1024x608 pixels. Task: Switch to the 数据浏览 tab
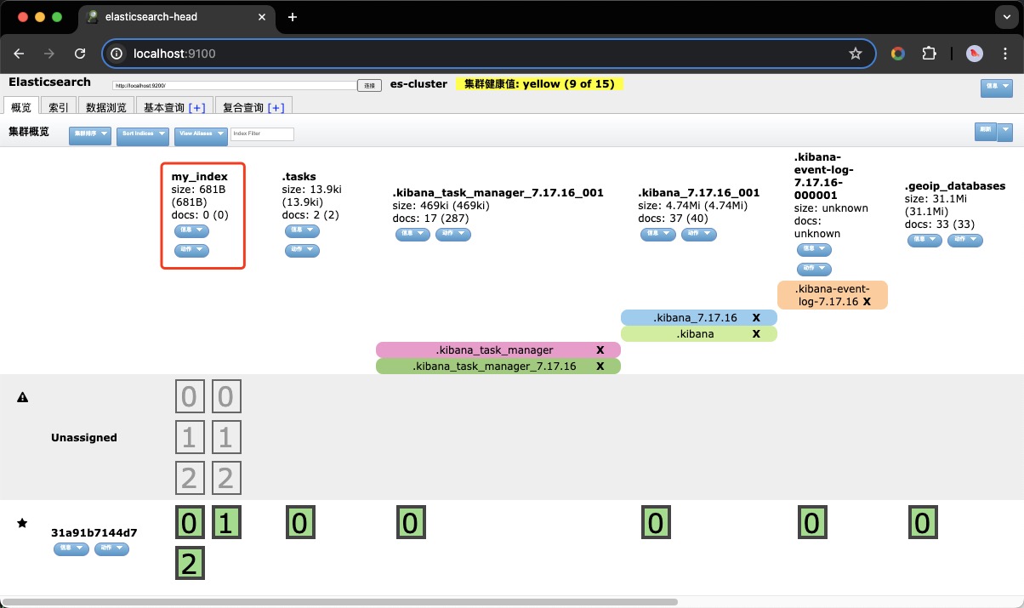coord(106,107)
